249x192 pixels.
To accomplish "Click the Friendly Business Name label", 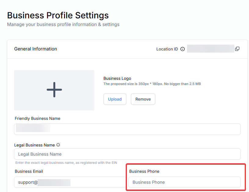I will tap(37, 118).
